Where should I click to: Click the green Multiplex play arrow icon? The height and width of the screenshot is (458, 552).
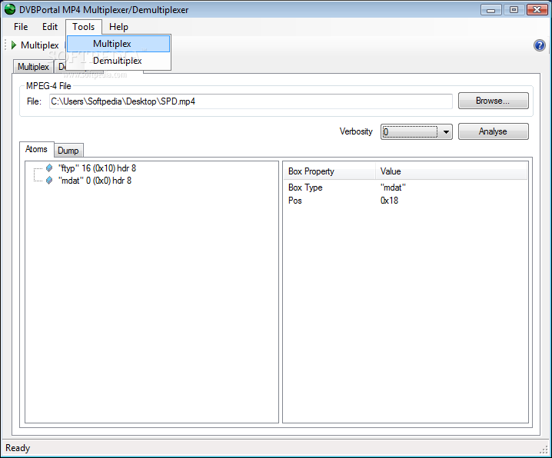[14, 45]
